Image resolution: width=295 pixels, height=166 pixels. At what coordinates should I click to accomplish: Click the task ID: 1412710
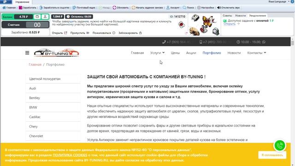[177, 17]
